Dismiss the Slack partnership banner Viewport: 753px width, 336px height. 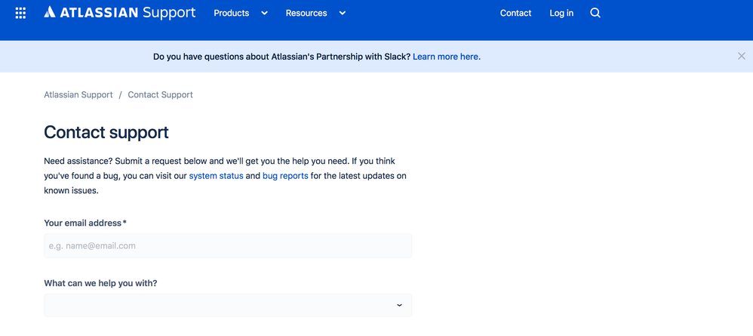coord(742,56)
